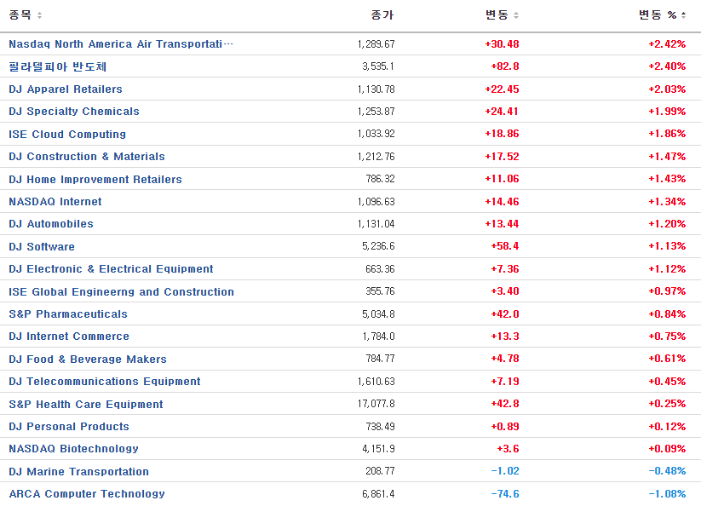Viewport: 701px width, 512px height.
Task: Select closing price 17,077.8
Action: coord(376,404)
